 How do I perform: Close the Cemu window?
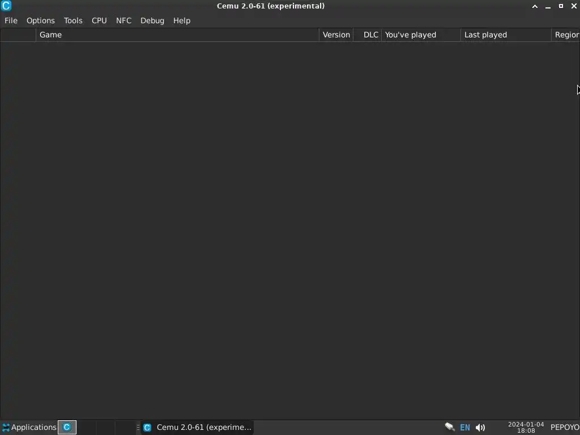click(574, 6)
